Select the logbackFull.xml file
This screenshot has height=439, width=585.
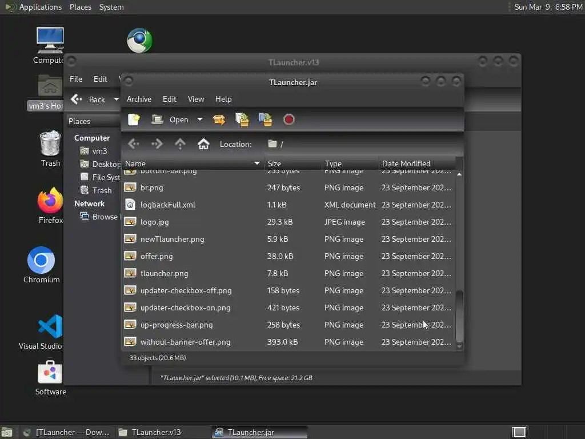(289, 205)
